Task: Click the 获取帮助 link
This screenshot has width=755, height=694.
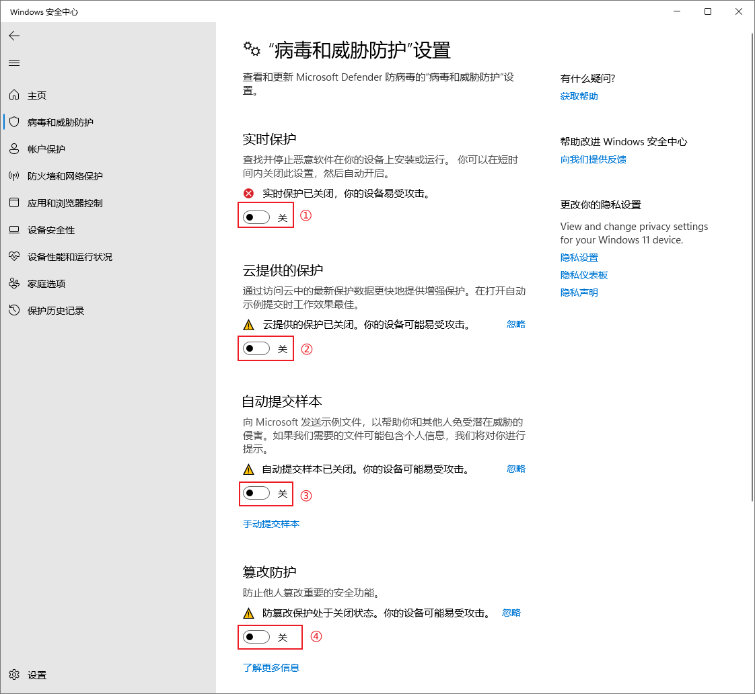Action: pos(579,96)
